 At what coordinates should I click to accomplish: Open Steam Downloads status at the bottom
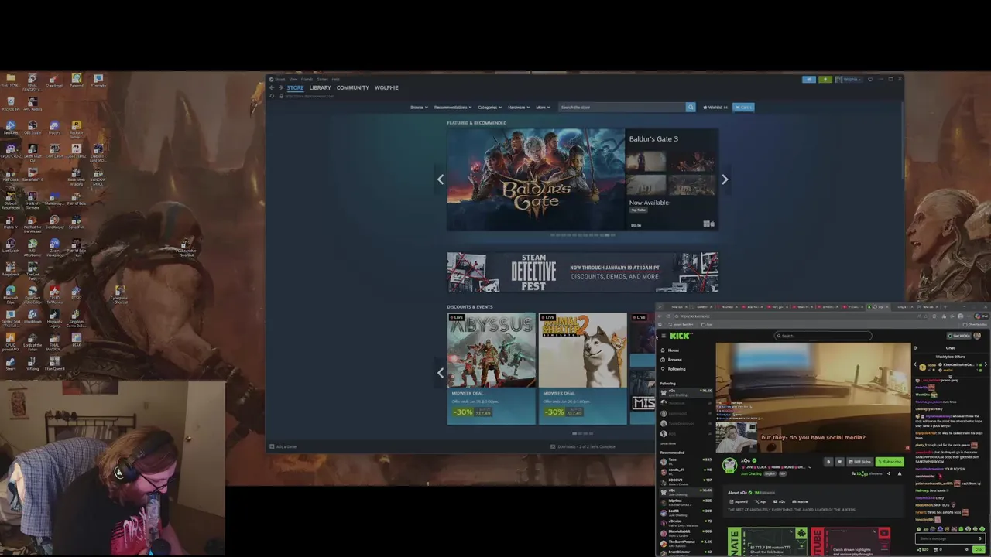583,446
